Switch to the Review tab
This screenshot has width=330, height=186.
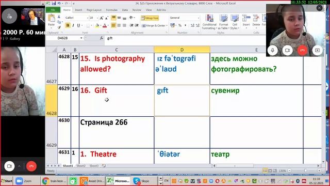[x=137, y=10]
